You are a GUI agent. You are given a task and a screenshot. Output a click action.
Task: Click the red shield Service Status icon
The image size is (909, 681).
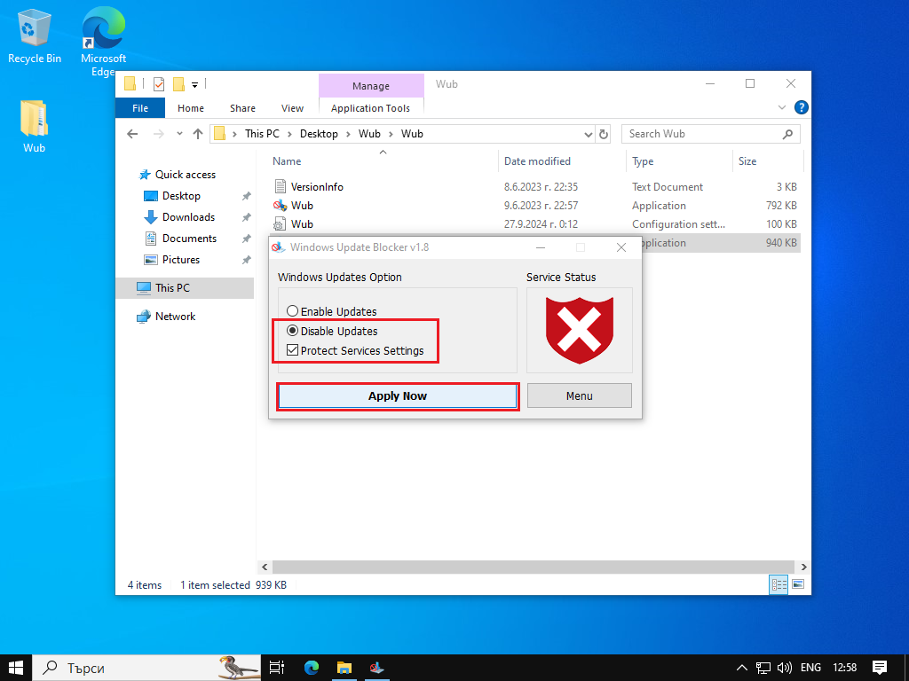[579, 330]
